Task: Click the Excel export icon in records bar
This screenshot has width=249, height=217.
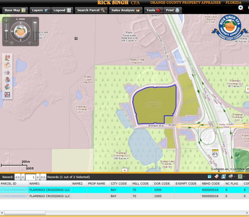Action: [240, 177]
